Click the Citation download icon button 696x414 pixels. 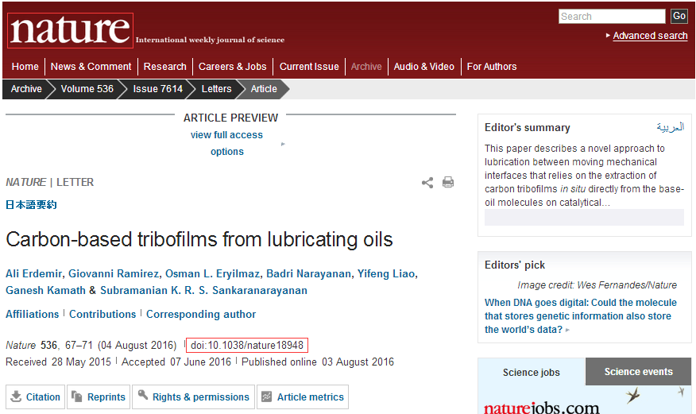point(36,397)
